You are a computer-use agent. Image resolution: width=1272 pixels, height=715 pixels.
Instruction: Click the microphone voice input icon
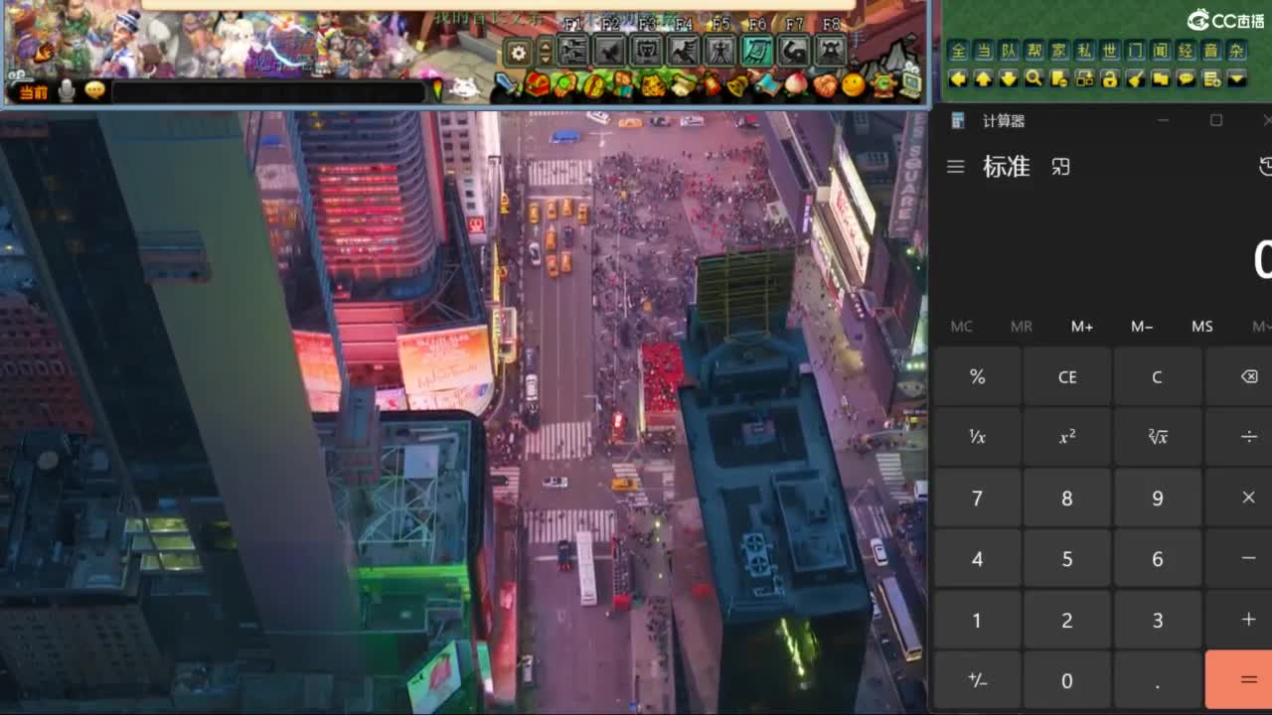click(x=67, y=91)
